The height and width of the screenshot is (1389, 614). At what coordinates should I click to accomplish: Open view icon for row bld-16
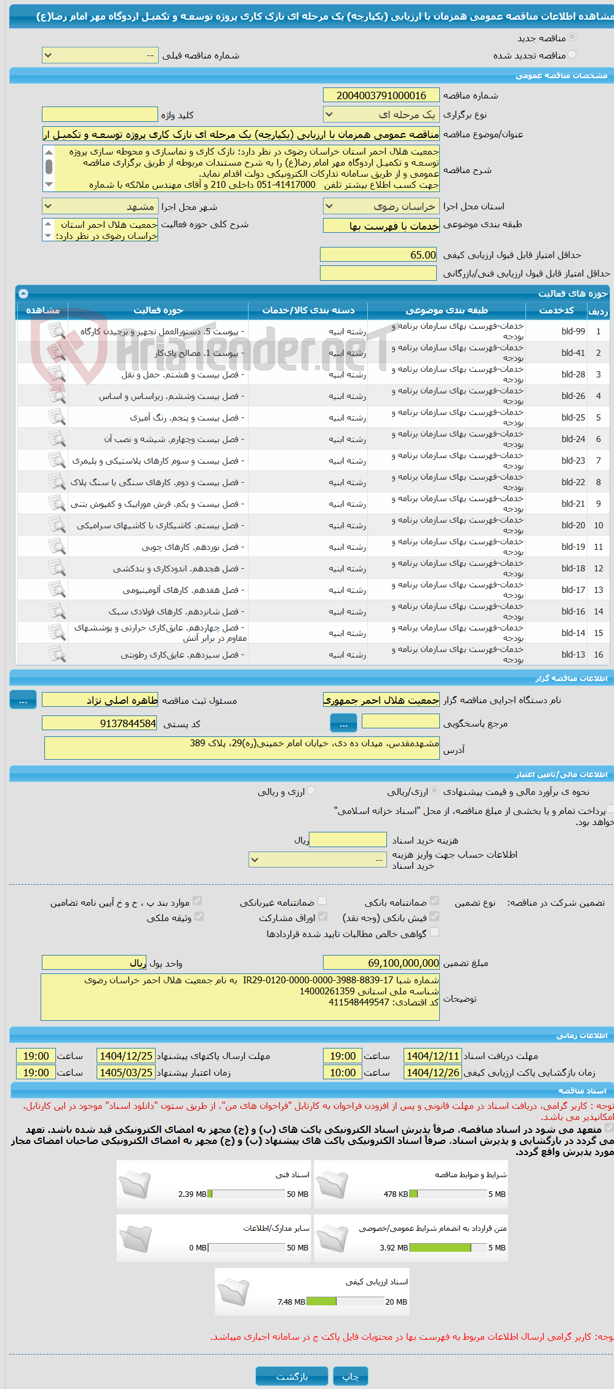pos(57,611)
